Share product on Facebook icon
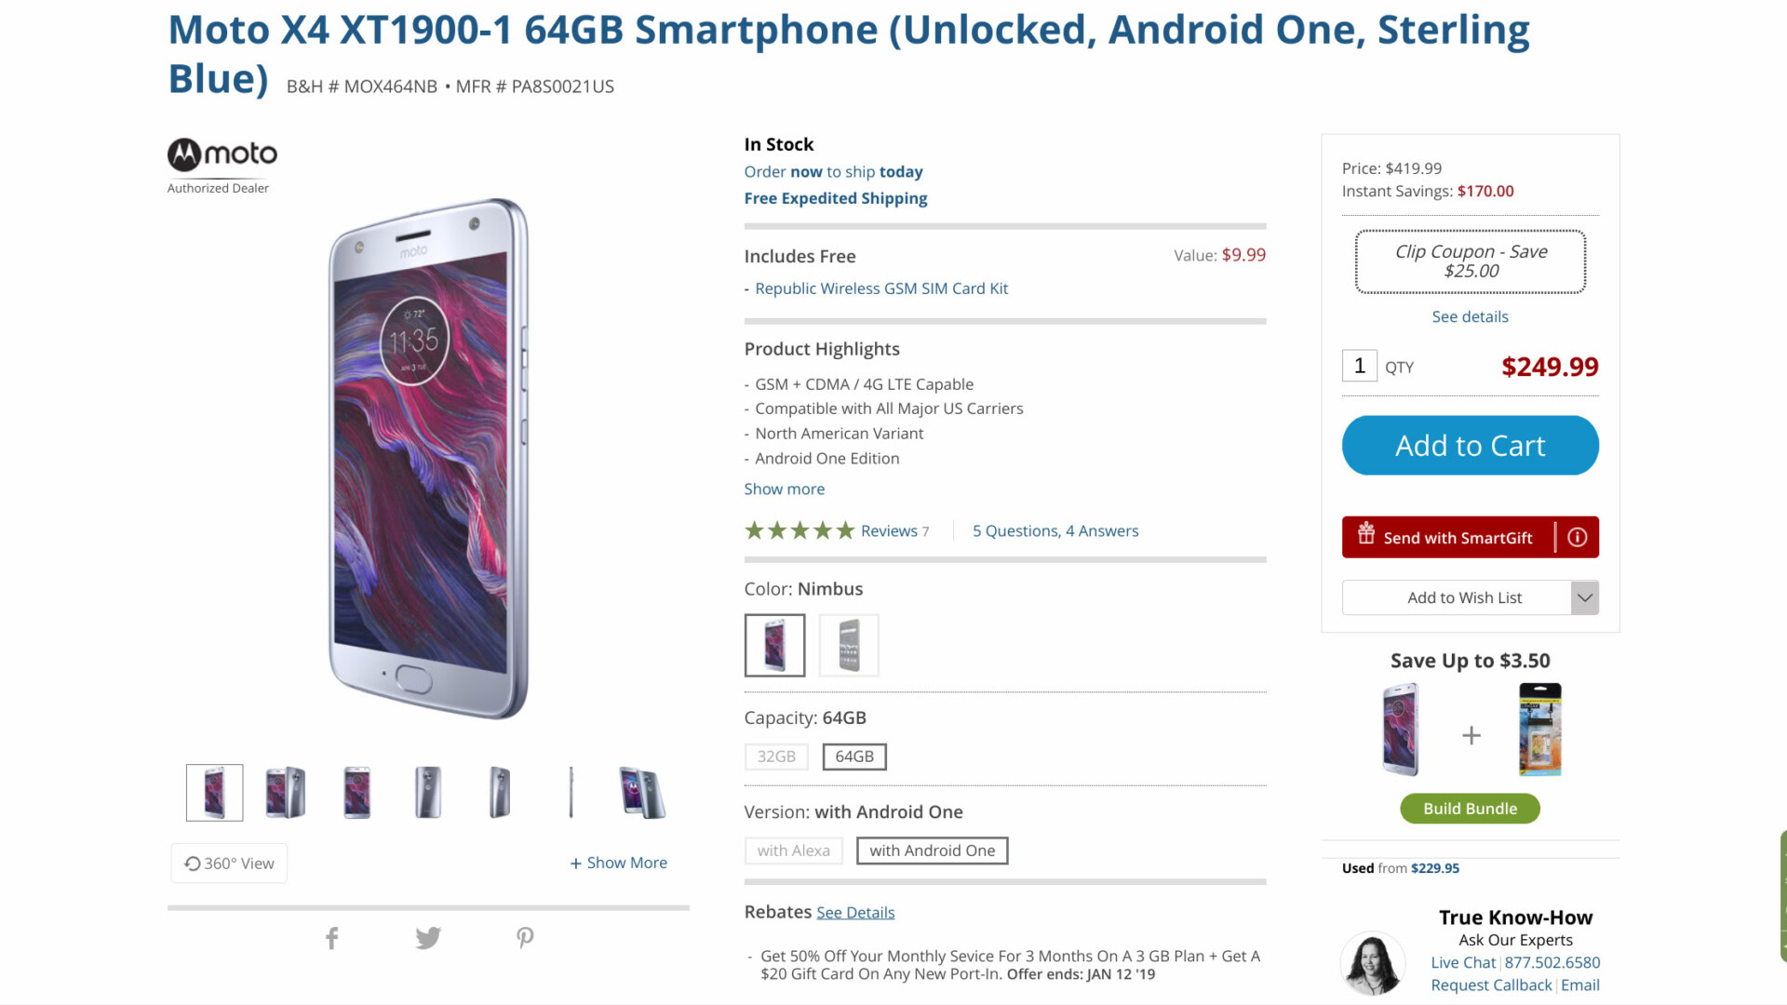The image size is (1787, 1005). pyautogui.click(x=332, y=938)
